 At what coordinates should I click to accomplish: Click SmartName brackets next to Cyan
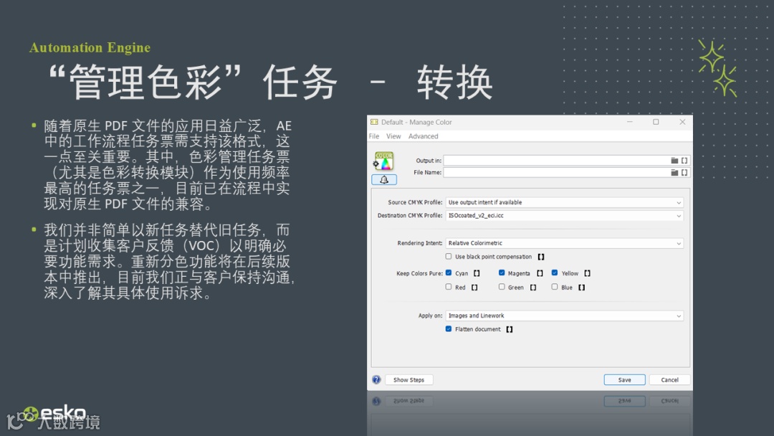(477, 273)
